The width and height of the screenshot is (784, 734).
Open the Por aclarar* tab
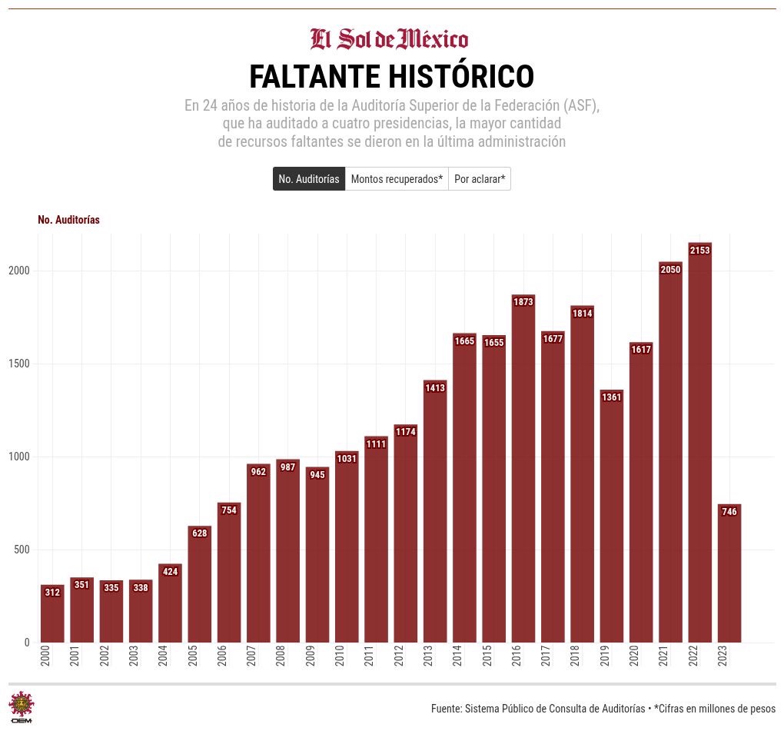[480, 179]
